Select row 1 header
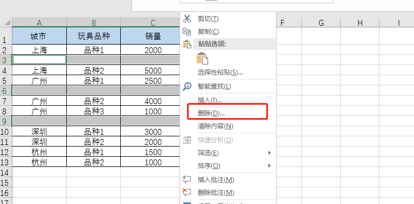Screen dimensions: 414x204 pyautogui.click(x=6, y=36)
